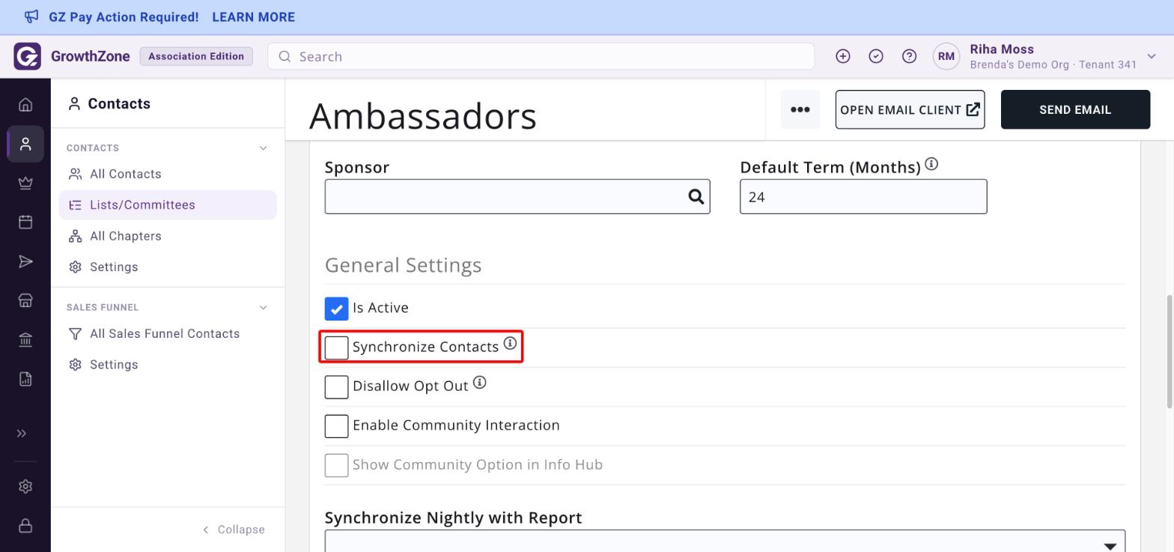Click the top Search field
The width and height of the screenshot is (1174, 552).
coord(541,56)
